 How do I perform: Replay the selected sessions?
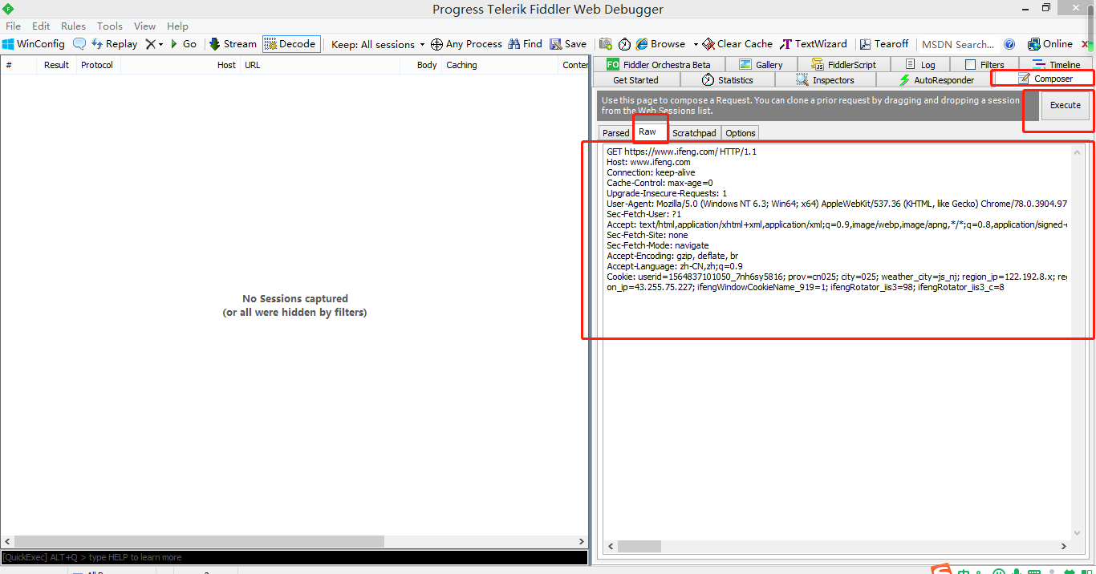(x=114, y=44)
